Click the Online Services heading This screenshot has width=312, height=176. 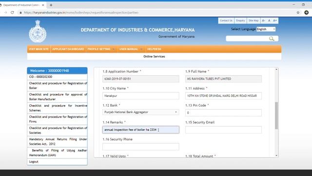[x=154, y=57]
